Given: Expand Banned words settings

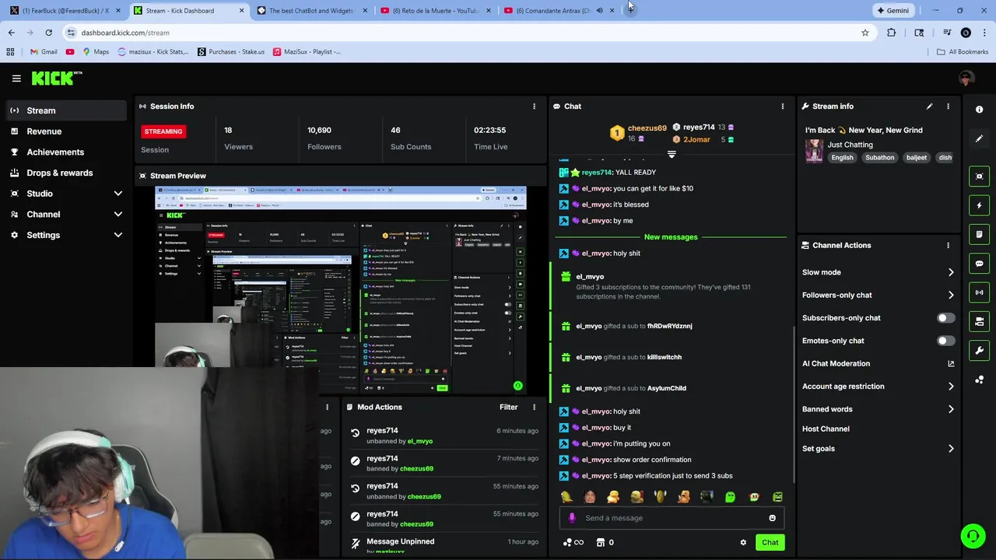Looking at the screenshot, I should (x=951, y=409).
